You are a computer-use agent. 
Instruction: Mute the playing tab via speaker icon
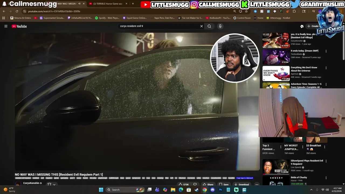point(79,4)
